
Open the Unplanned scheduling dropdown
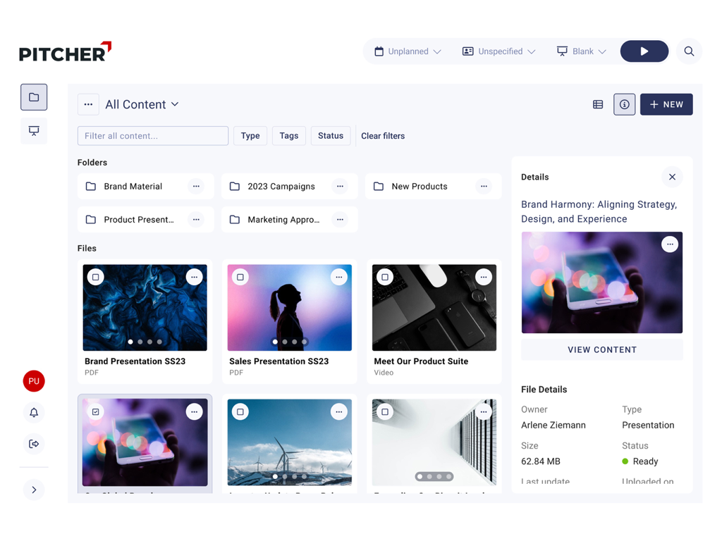tap(408, 51)
